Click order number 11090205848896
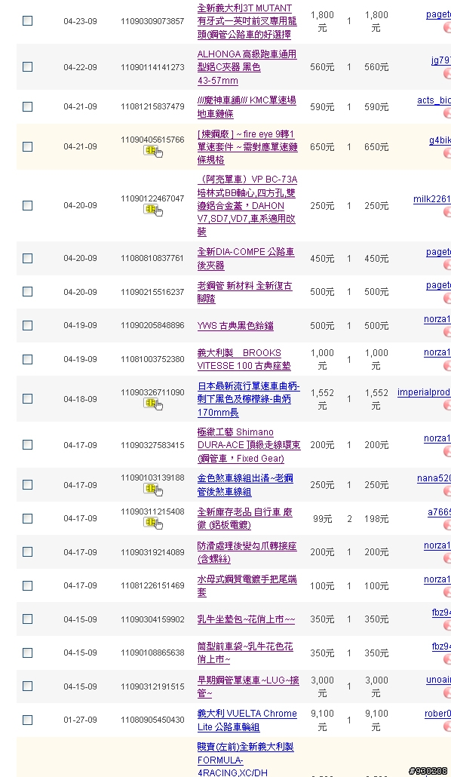The width and height of the screenshot is (451, 777). [152, 325]
